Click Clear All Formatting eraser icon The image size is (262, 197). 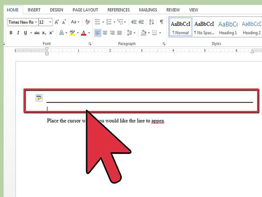click(87, 22)
